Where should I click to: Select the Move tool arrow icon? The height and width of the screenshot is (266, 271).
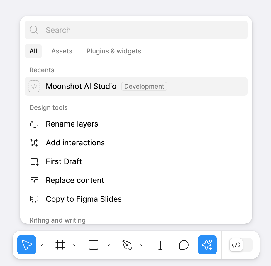tap(27, 245)
